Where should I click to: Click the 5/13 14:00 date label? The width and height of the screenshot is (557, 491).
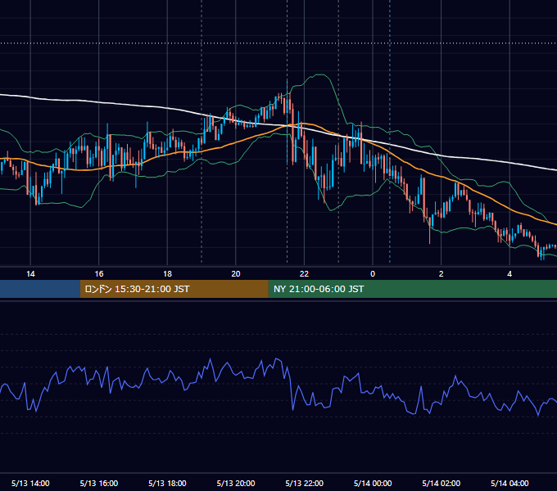coord(30,483)
